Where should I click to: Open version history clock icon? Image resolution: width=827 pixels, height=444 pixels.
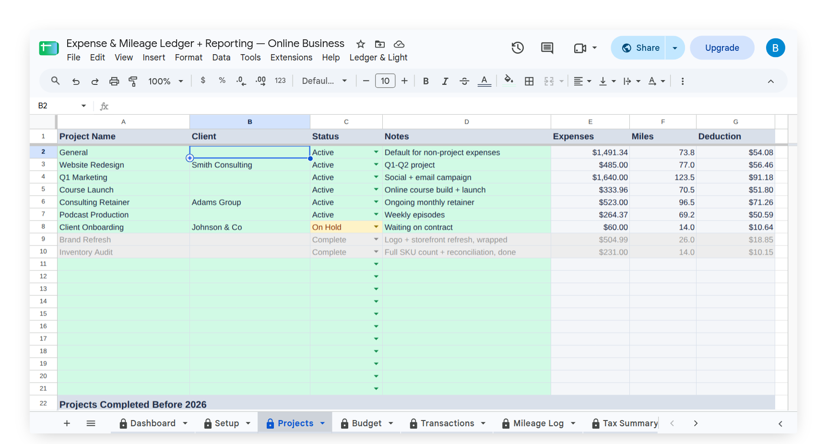(518, 48)
